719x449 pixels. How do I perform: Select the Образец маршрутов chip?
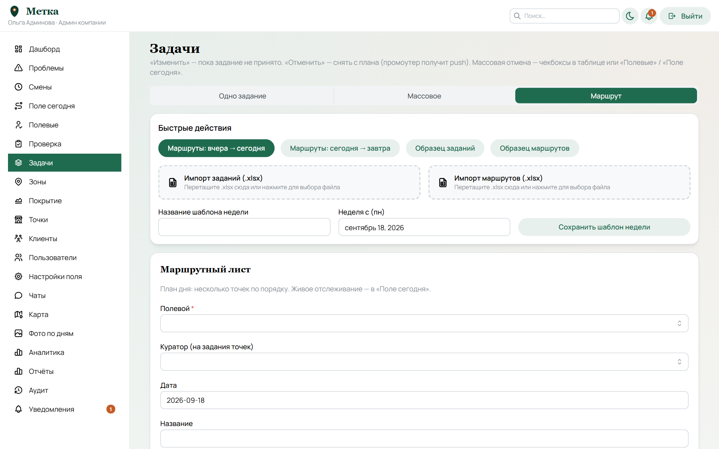534,148
